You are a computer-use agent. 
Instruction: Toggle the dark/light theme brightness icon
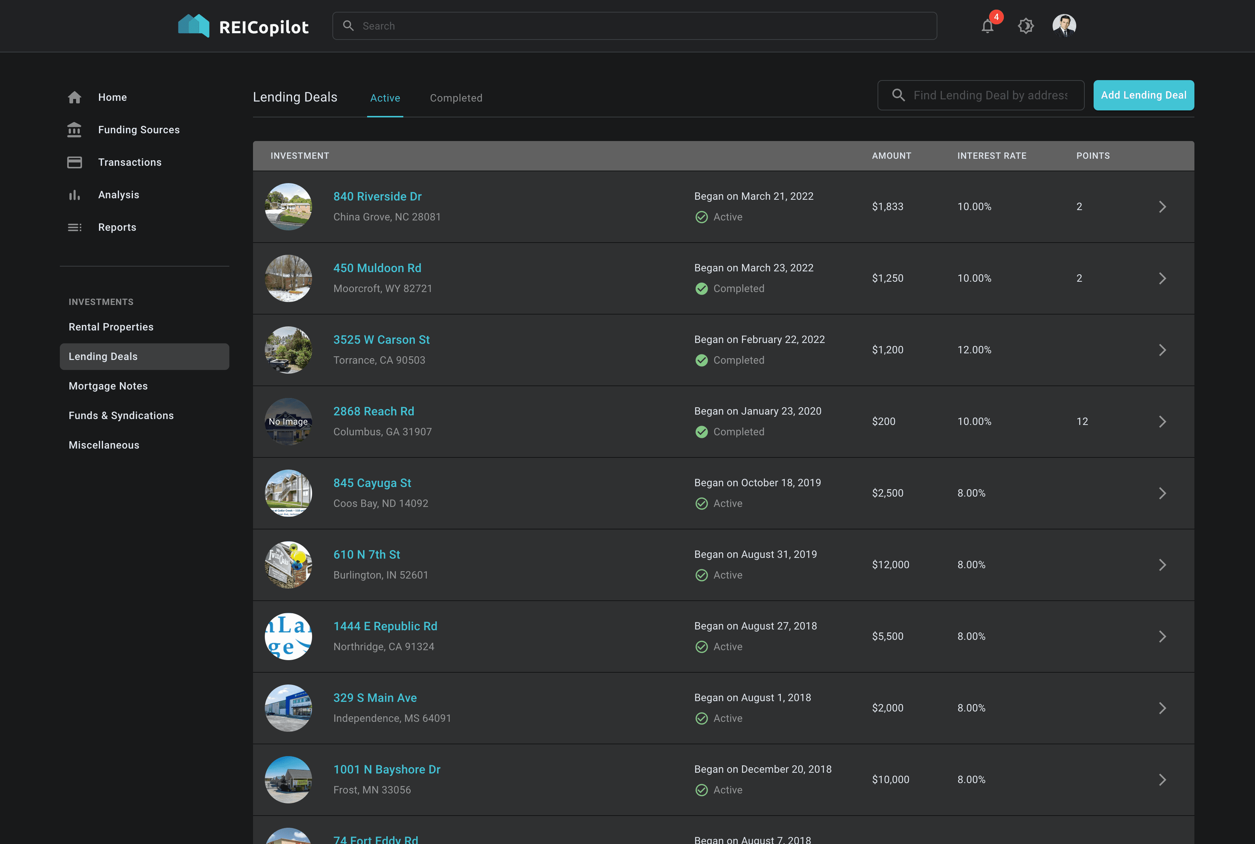(x=1026, y=26)
